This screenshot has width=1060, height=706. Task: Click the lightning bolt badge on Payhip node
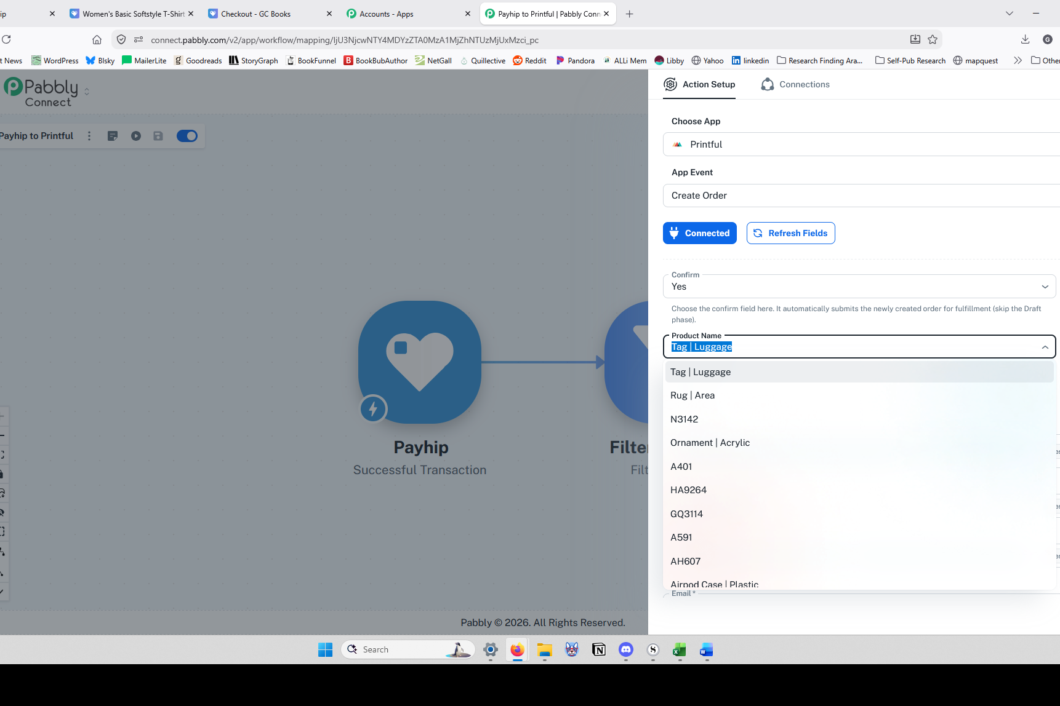click(x=373, y=408)
